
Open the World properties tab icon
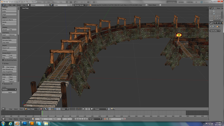tap(220, 23)
